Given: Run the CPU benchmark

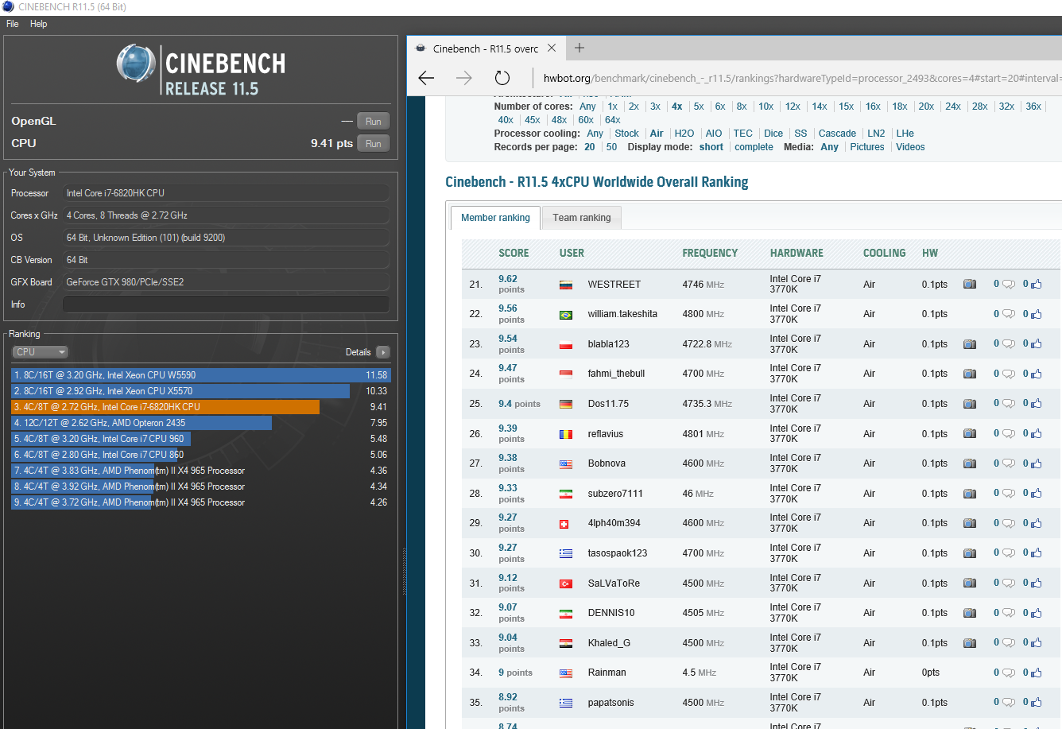Looking at the screenshot, I should pos(374,144).
